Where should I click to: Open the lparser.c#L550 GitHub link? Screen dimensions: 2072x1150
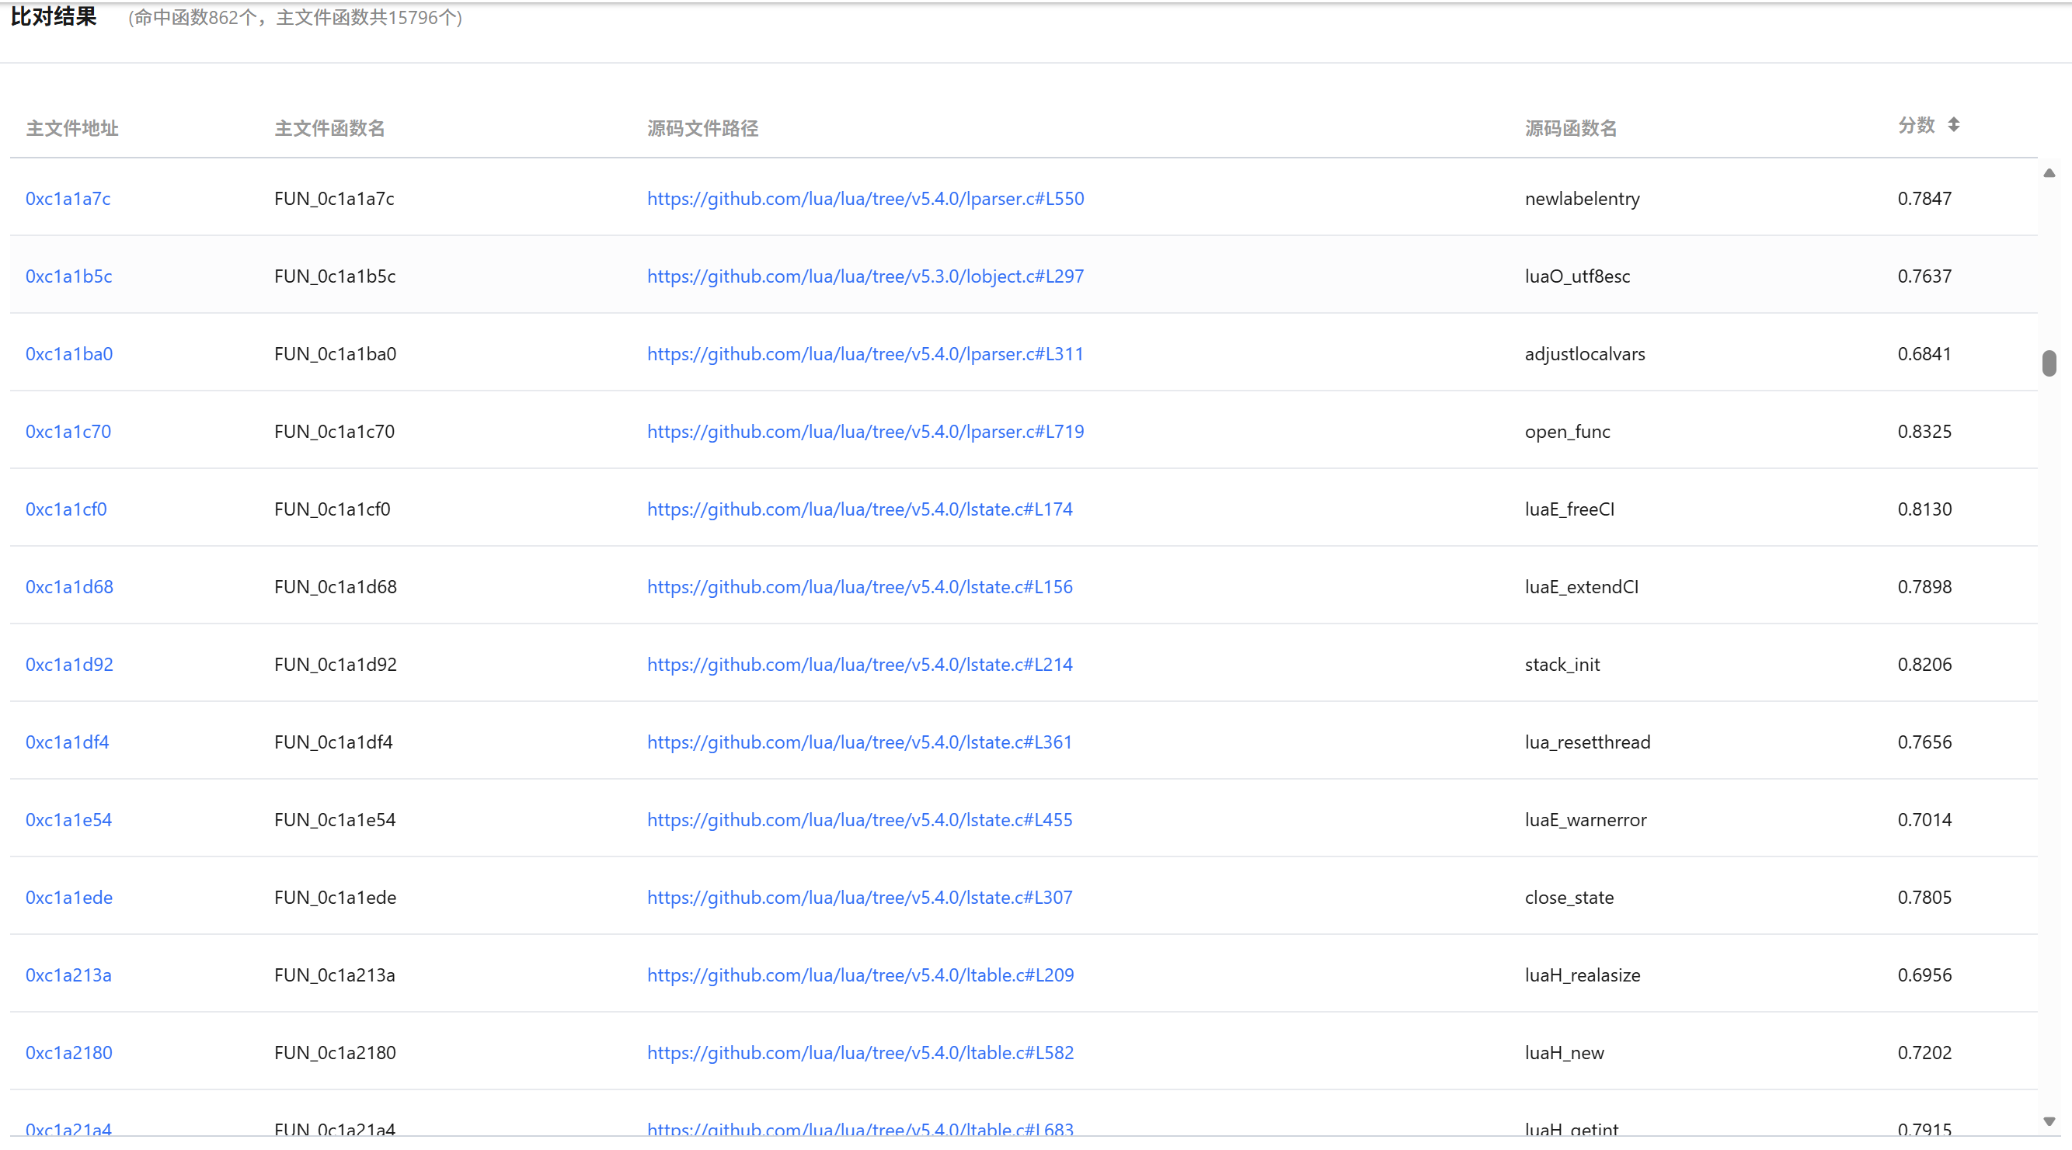pos(865,199)
